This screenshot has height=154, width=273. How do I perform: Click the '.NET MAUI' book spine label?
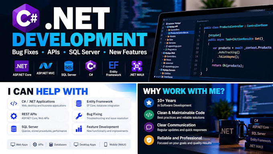point(256,146)
